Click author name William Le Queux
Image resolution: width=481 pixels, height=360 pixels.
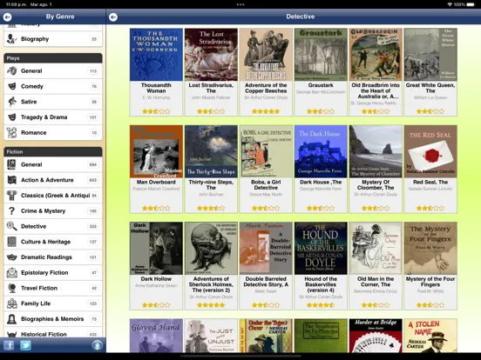click(430, 97)
